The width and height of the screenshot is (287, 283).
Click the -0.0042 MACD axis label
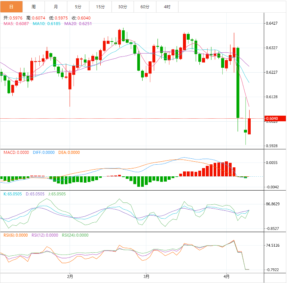(272, 187)
